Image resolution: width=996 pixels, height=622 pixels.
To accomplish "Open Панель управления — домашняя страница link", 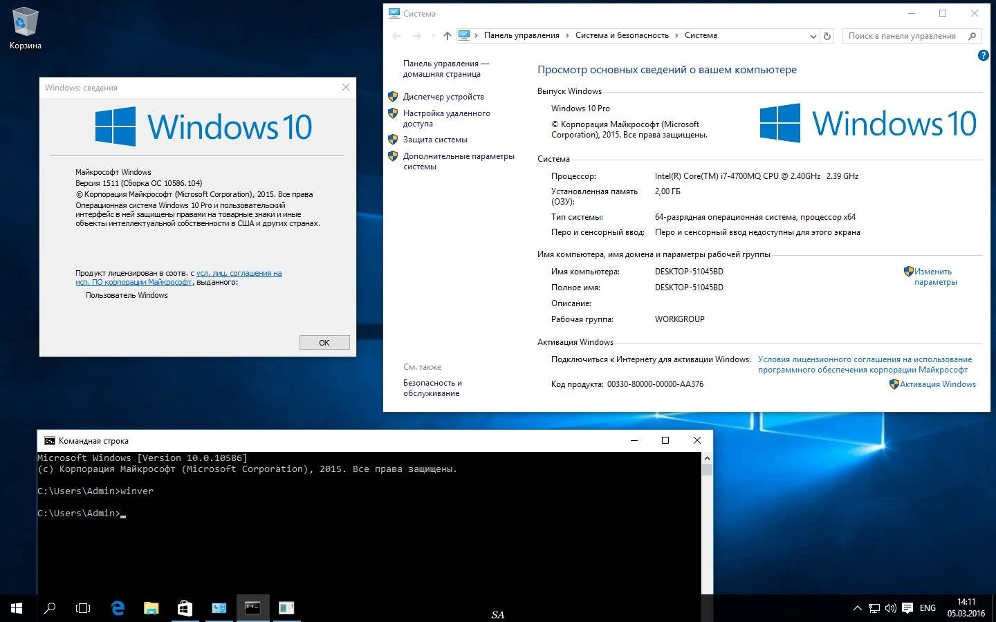I will 445,68.
